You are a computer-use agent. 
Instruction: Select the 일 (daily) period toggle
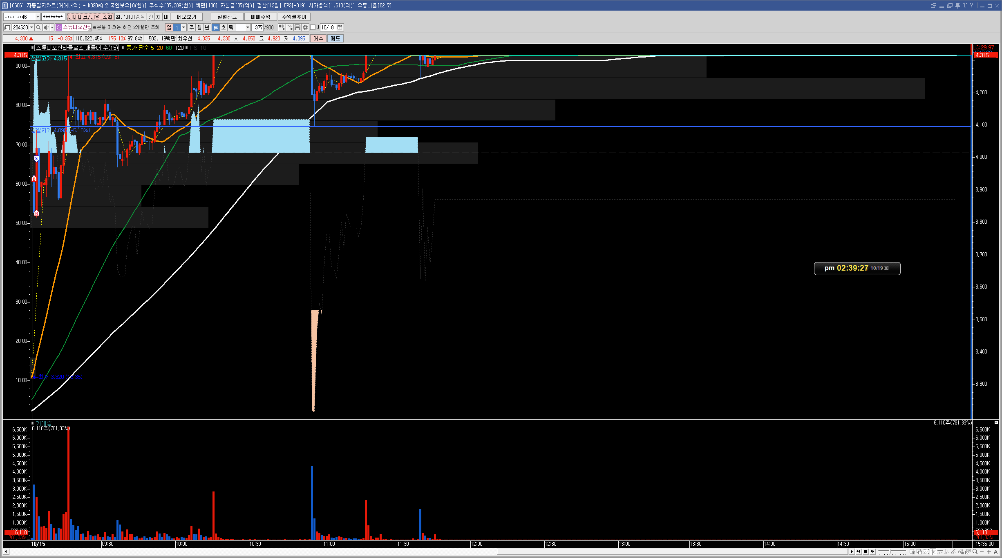coord(169,27)
